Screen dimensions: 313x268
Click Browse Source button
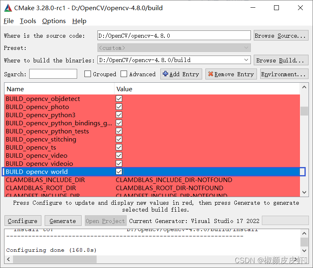(x=281, y=36)
